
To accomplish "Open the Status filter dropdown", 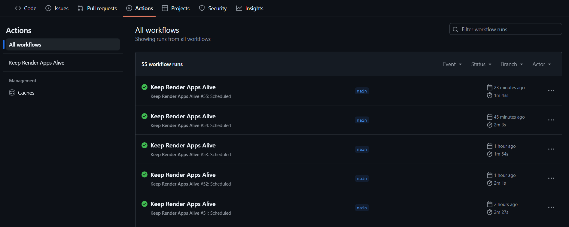I will (481, 64).
